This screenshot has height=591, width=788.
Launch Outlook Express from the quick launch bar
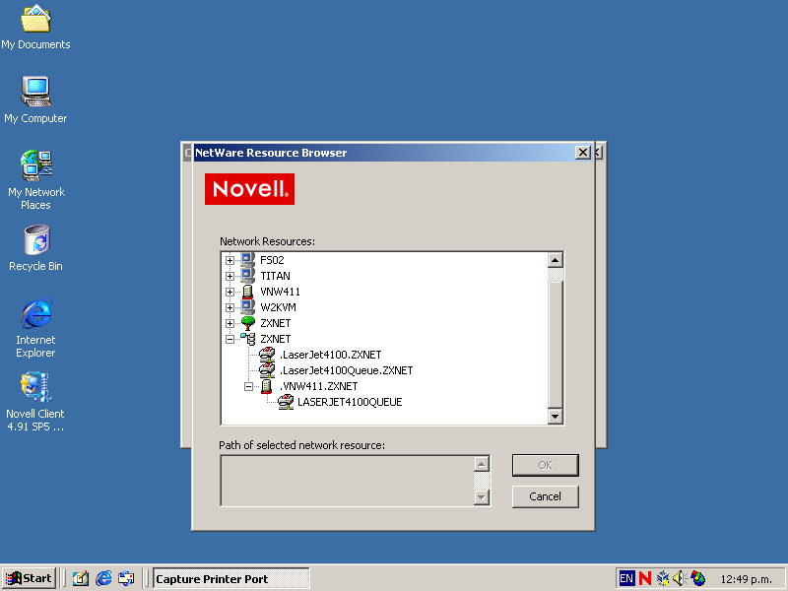[126, 578]
